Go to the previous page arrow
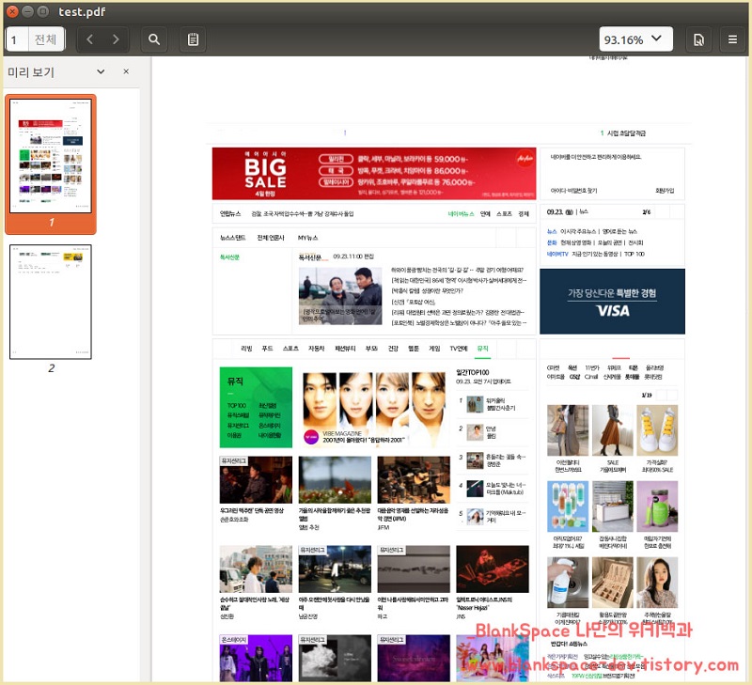The image size is (752, 685). pos(89,39)
